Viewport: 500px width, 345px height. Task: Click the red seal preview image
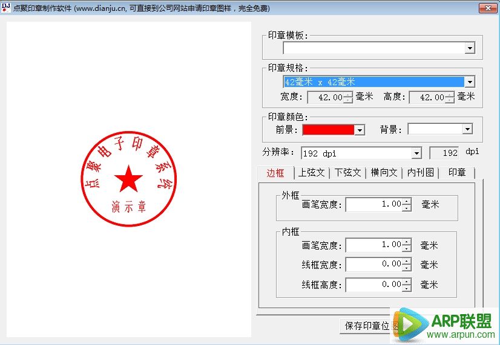128,179
